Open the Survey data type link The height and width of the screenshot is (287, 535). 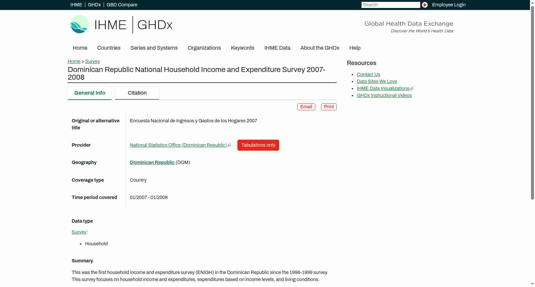tap(79, 232)
